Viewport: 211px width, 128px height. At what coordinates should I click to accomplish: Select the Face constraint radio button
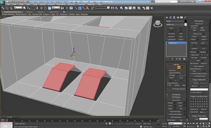click(x=192, y=30)
